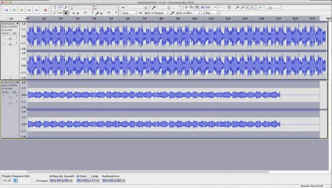Screen dimensions: 332x188
Task: Adjust the KellyClark track gain slider
Action: tap(10, 38)
